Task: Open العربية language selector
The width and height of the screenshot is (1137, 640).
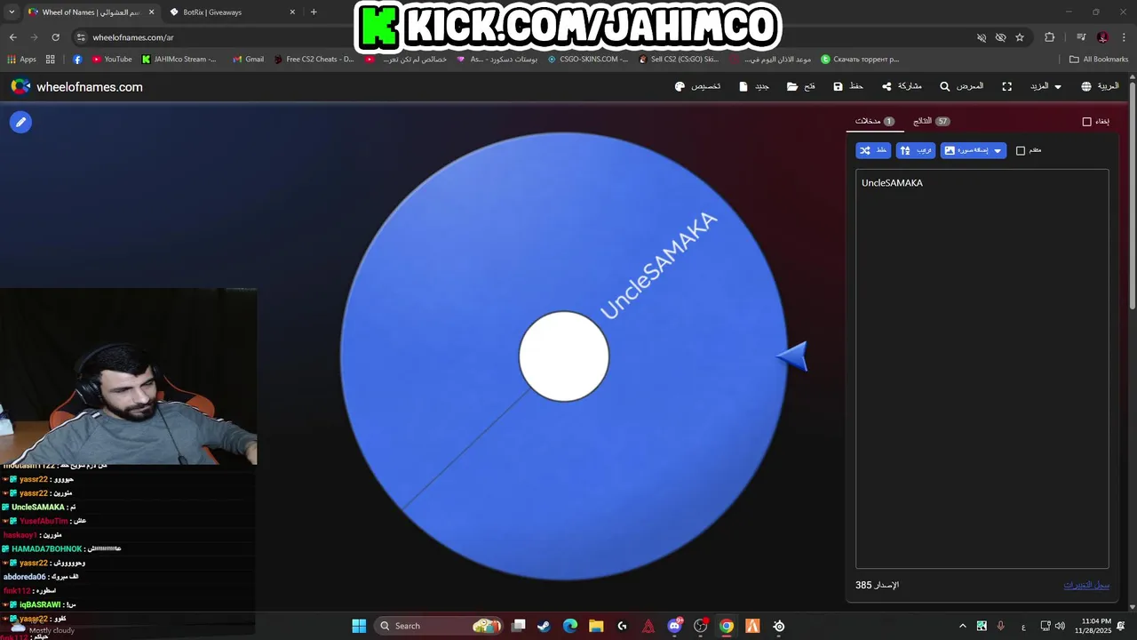Action: (1100, 87)
